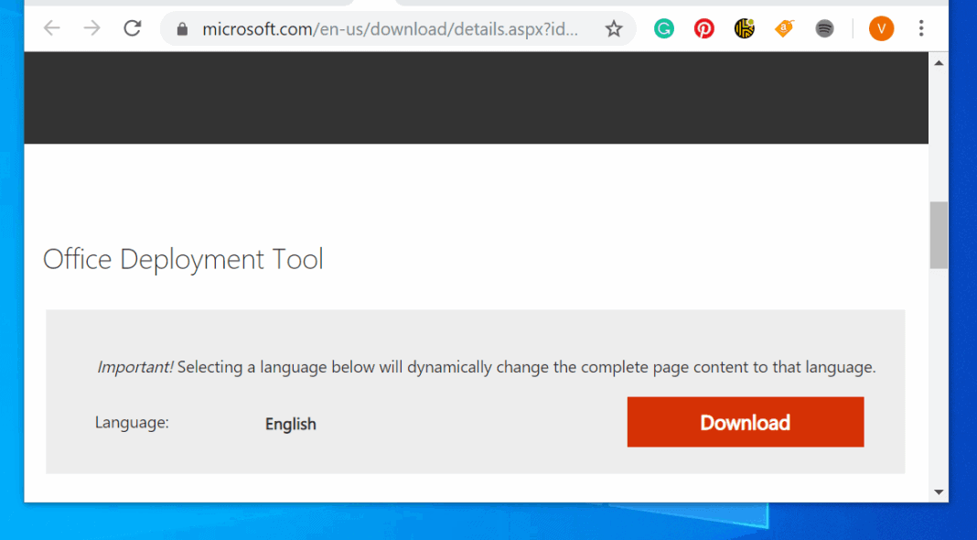Click the orange Download button
Screen dimensions: 977x540
745,422
